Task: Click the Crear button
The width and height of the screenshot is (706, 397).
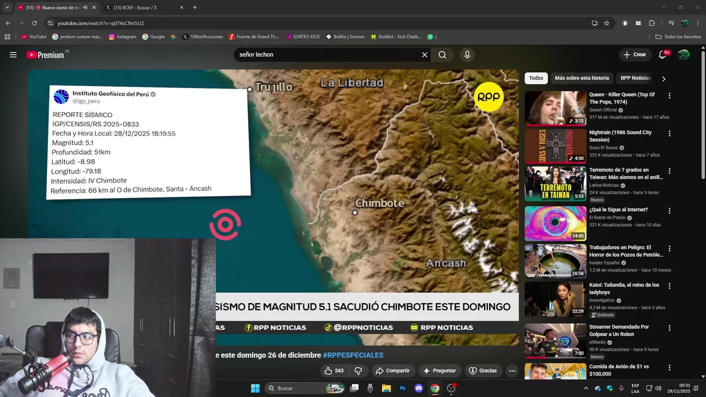Action: [x=634, y=55]
